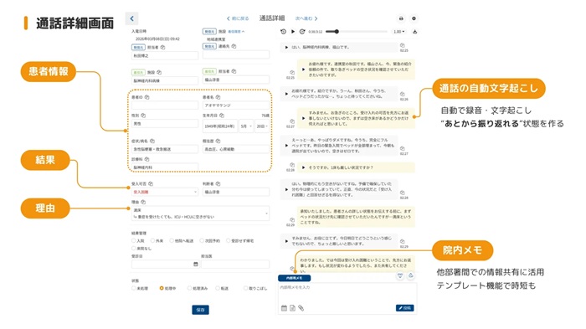The height and width of the screenshot is (329, 586).
Task: Set status to 取りこぼし
Action: coord(245,288)
